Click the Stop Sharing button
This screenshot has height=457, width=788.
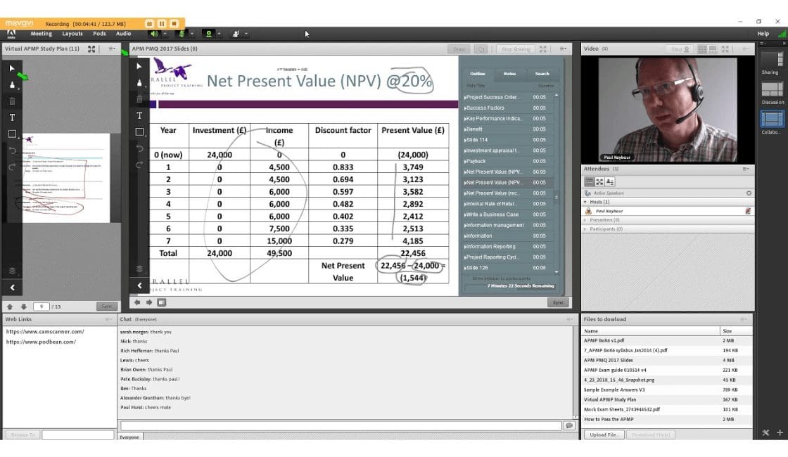516,49
